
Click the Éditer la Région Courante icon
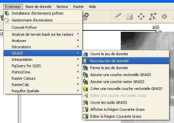pos(86,116)
